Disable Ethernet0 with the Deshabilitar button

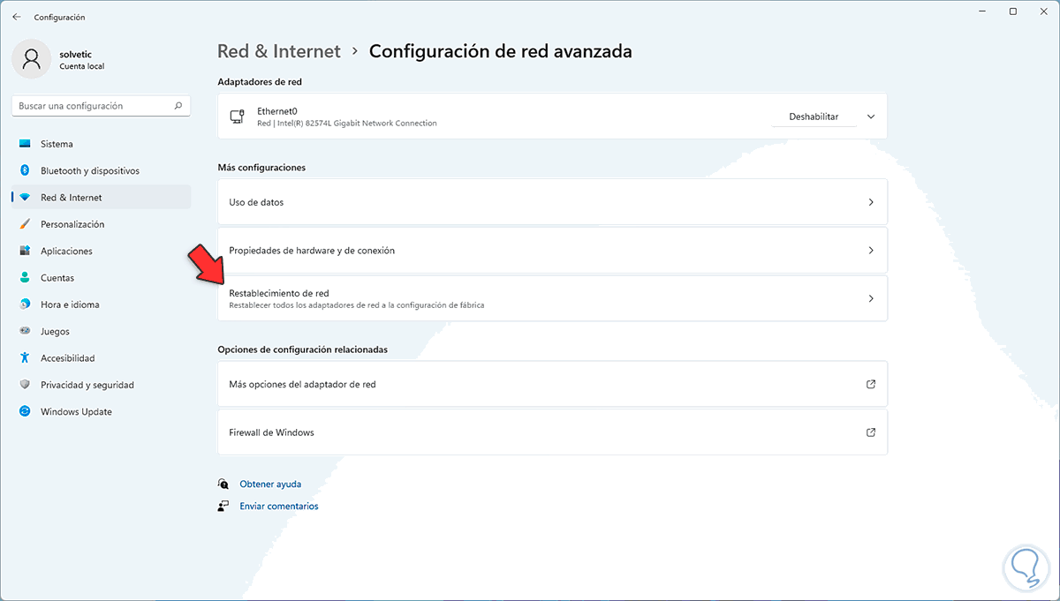814,116
